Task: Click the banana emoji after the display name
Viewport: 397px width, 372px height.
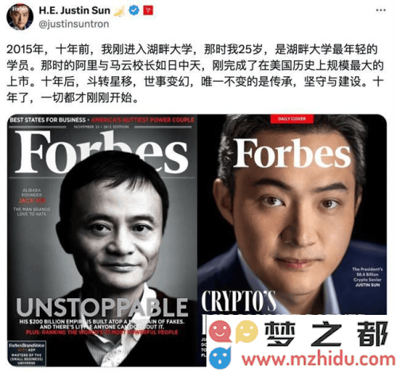Action: click(x=119, y=11)
